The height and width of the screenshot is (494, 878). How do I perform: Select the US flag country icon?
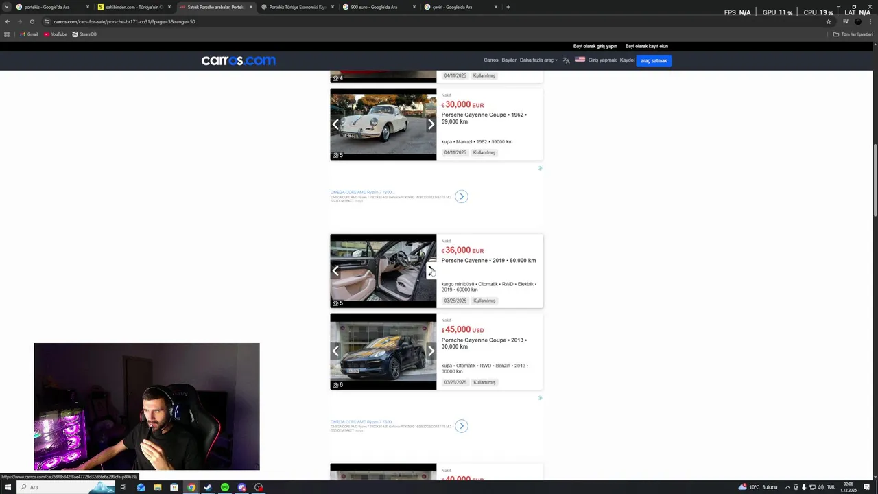580,60
